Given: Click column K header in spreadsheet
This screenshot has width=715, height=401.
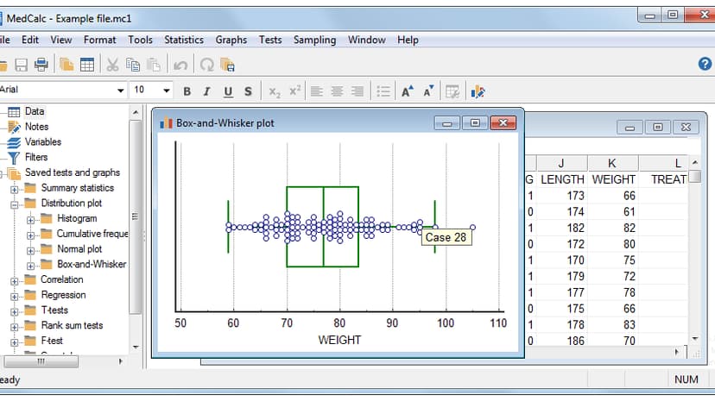Looking at the screenshot, I should coord(612,163).
